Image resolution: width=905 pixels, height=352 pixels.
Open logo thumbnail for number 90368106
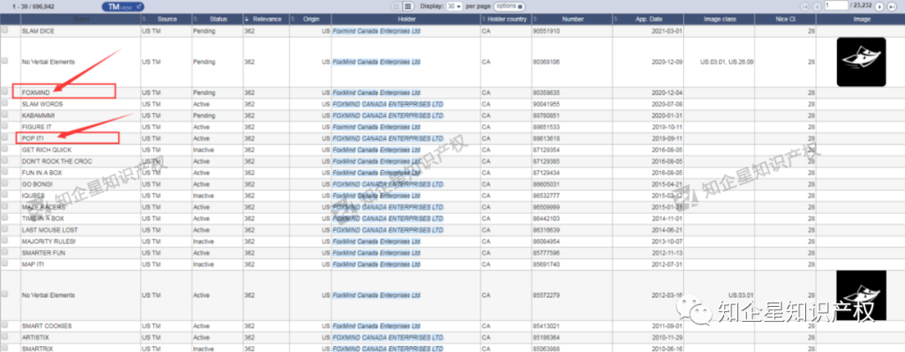tap(861, 62)
